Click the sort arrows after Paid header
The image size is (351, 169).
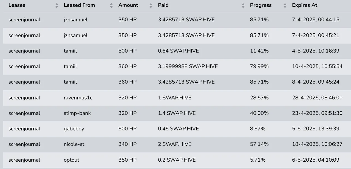(x=243, y=5)
